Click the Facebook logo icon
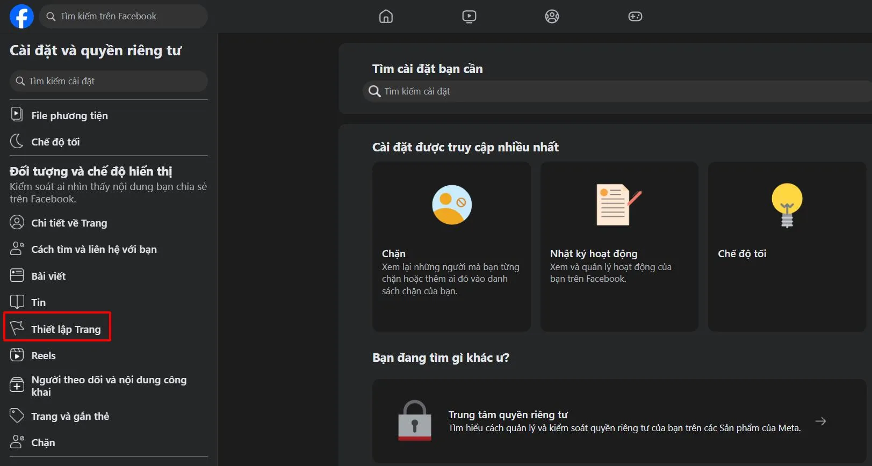The width and height of the screenshot is (872, 466). coord(21,16)
